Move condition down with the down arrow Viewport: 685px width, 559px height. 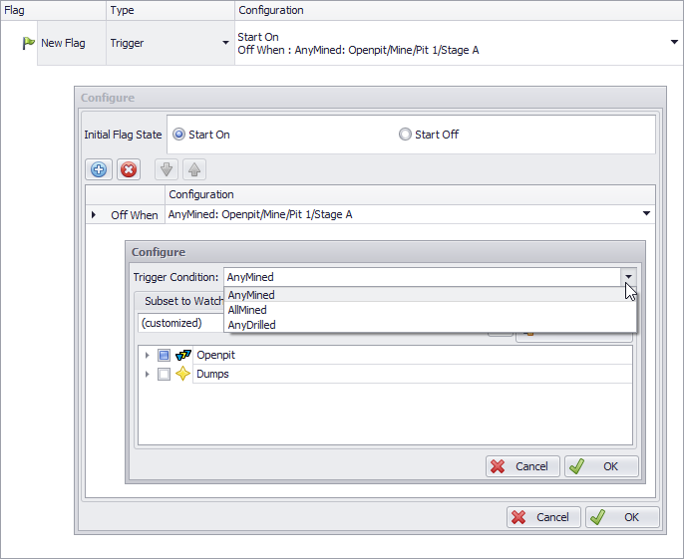click(167, 169)
